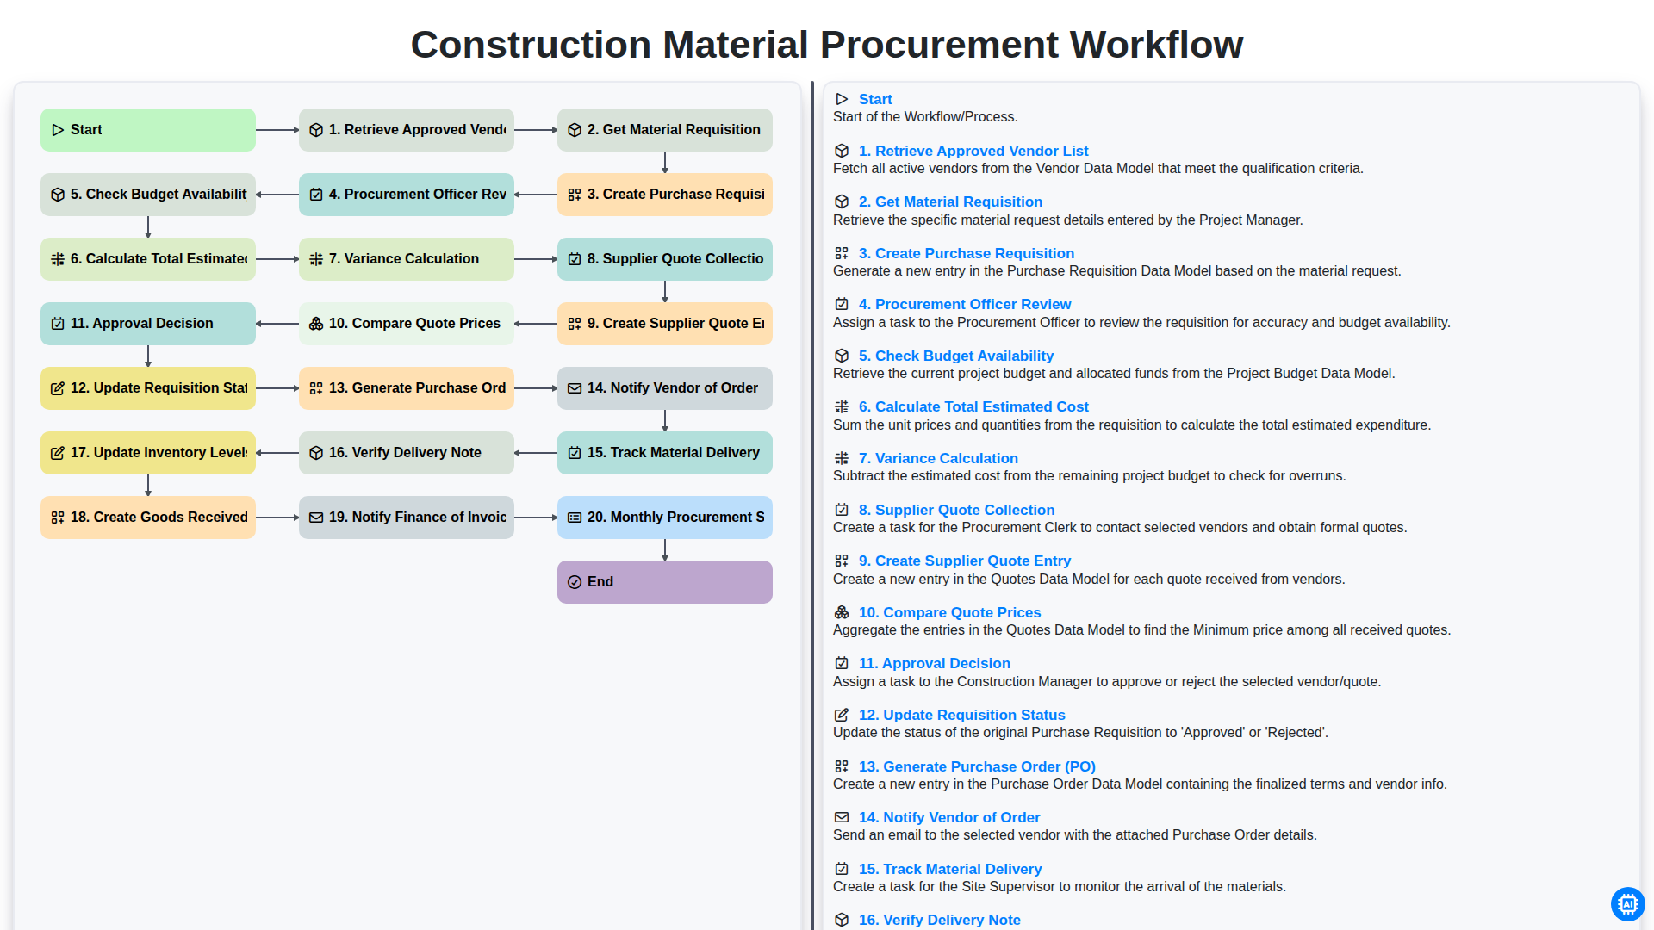Image resolution: width=1654 pixels, height=930 pixels.
Task: Select the '4. Procurement Officer Review' flowchart node
Action: tap(407, 195)
